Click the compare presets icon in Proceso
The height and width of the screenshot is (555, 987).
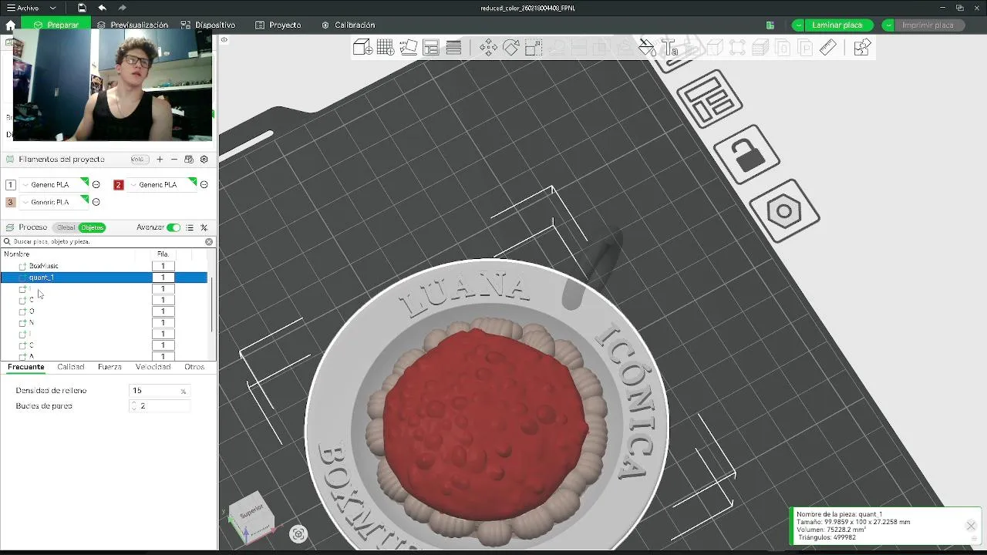[204, 227]
